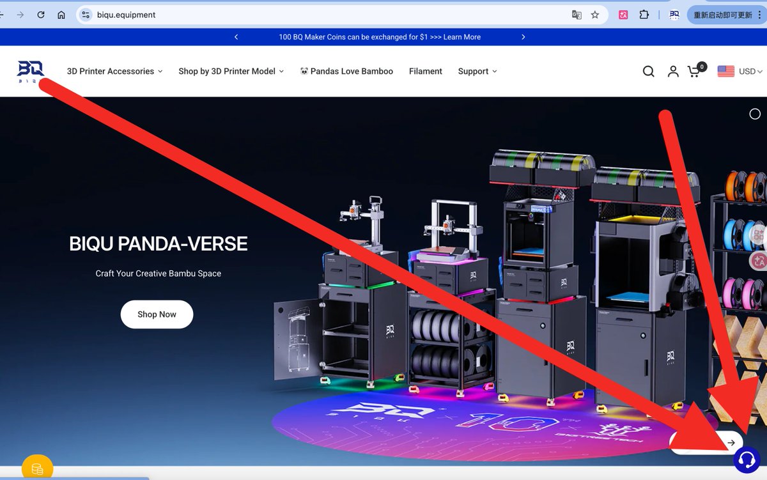Screen dimensions: 767x480
Task: Open the Pandas Love Bamboo page
Action: [x=346, y=71]
